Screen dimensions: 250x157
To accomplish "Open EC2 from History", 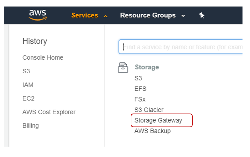I will 28,99.
